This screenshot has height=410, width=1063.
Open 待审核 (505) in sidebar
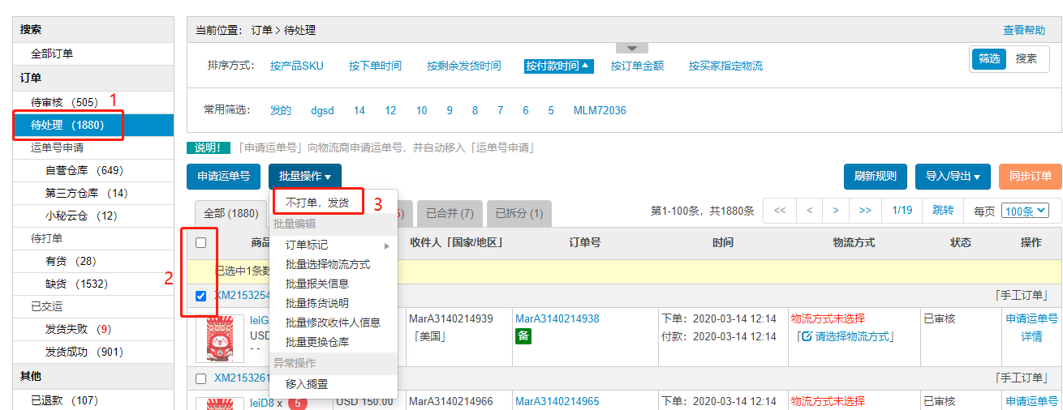[x=93, y=102]
